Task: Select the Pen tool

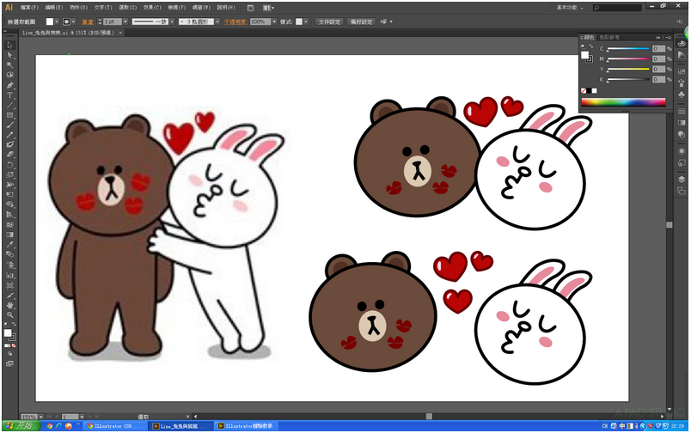Action: pos(9,85)
